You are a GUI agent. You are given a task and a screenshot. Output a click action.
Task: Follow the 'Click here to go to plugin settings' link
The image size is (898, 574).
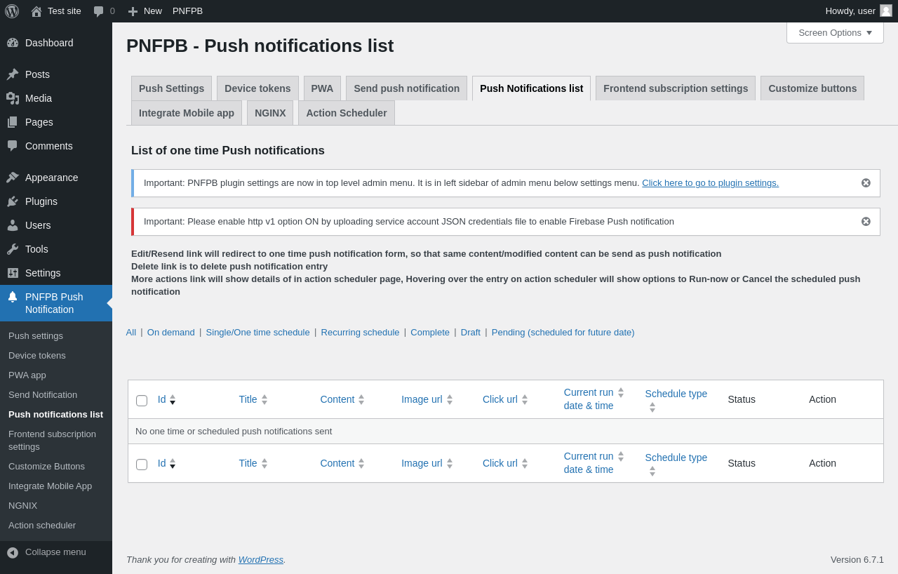(x=710, y=183)
